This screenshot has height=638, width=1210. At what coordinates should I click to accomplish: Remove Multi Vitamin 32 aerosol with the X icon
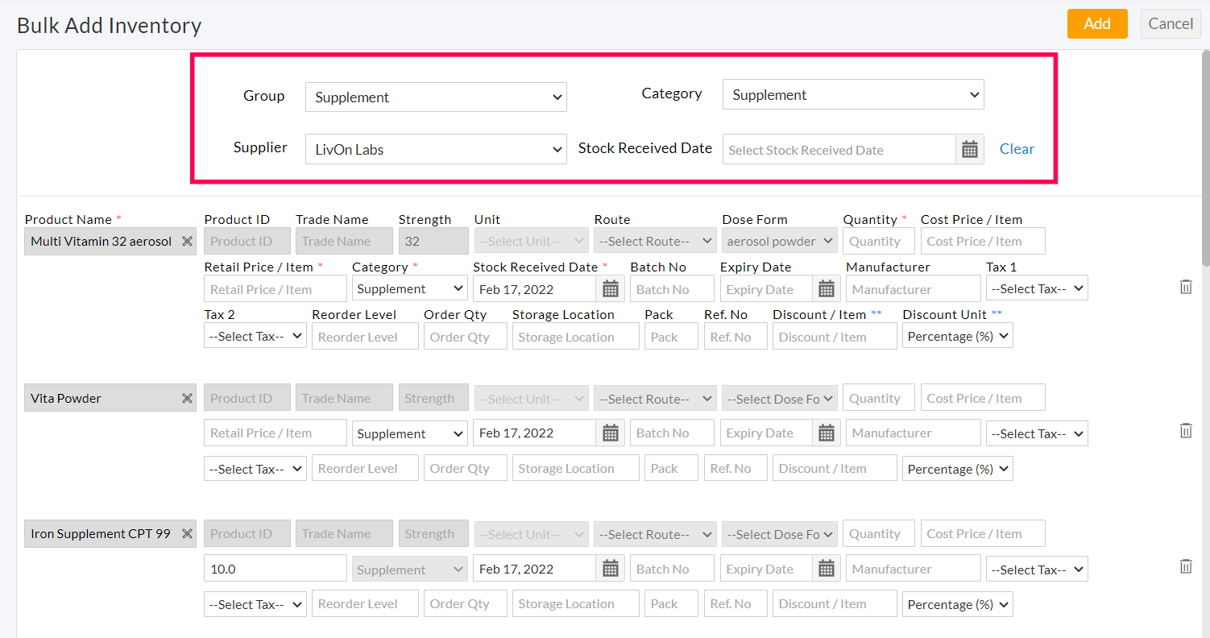186,241
